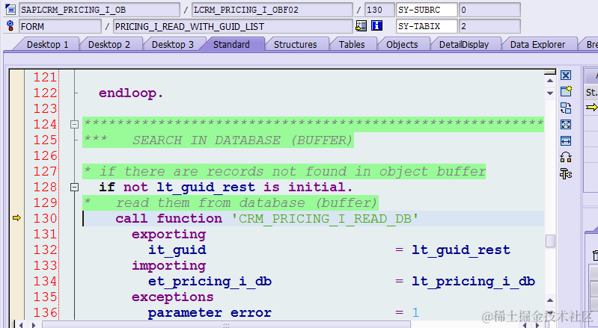Create a new tool window
This screenshot has width=598, height=328.
pyautogui.click(x=566, y=91)
